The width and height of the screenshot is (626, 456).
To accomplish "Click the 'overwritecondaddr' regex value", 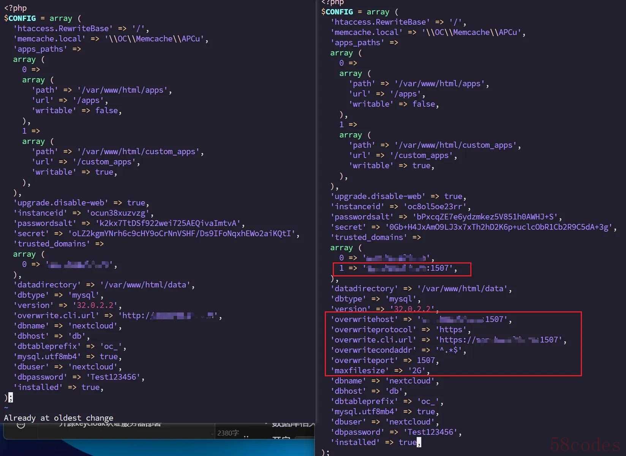I will point(448,350).
